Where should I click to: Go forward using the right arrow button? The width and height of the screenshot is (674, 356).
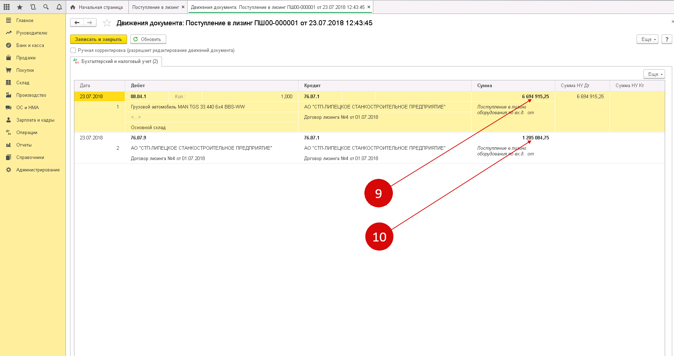[x=90, y=23]
